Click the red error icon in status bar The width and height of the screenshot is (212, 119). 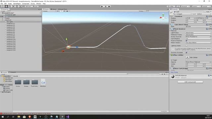1,113
